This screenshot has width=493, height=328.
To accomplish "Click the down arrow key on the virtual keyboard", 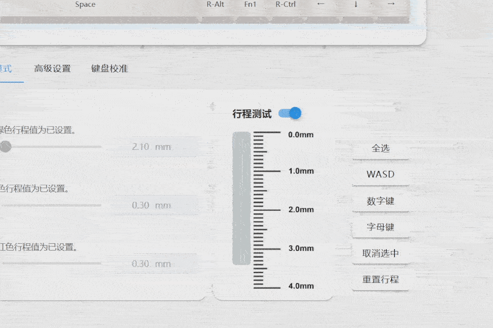I will click(355, 4).
